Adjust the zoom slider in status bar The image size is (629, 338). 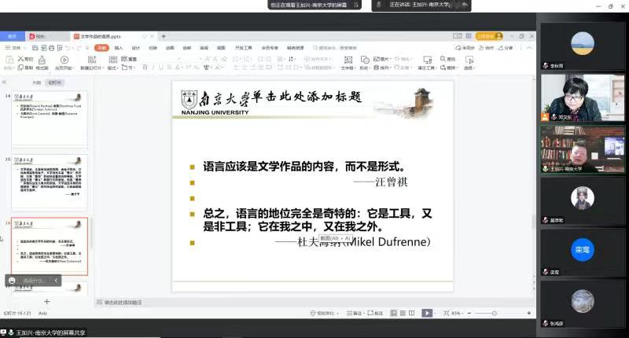coord(495,313)
